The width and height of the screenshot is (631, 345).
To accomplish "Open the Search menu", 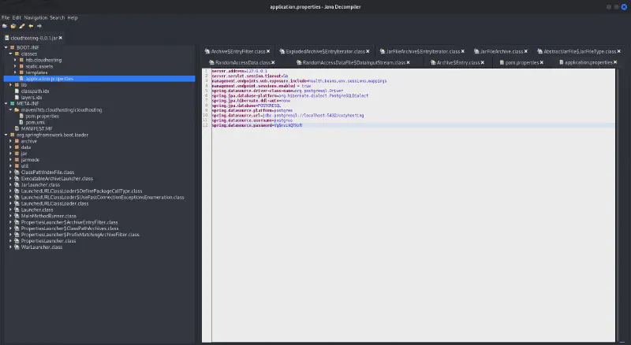I will [x=57, y=17].
